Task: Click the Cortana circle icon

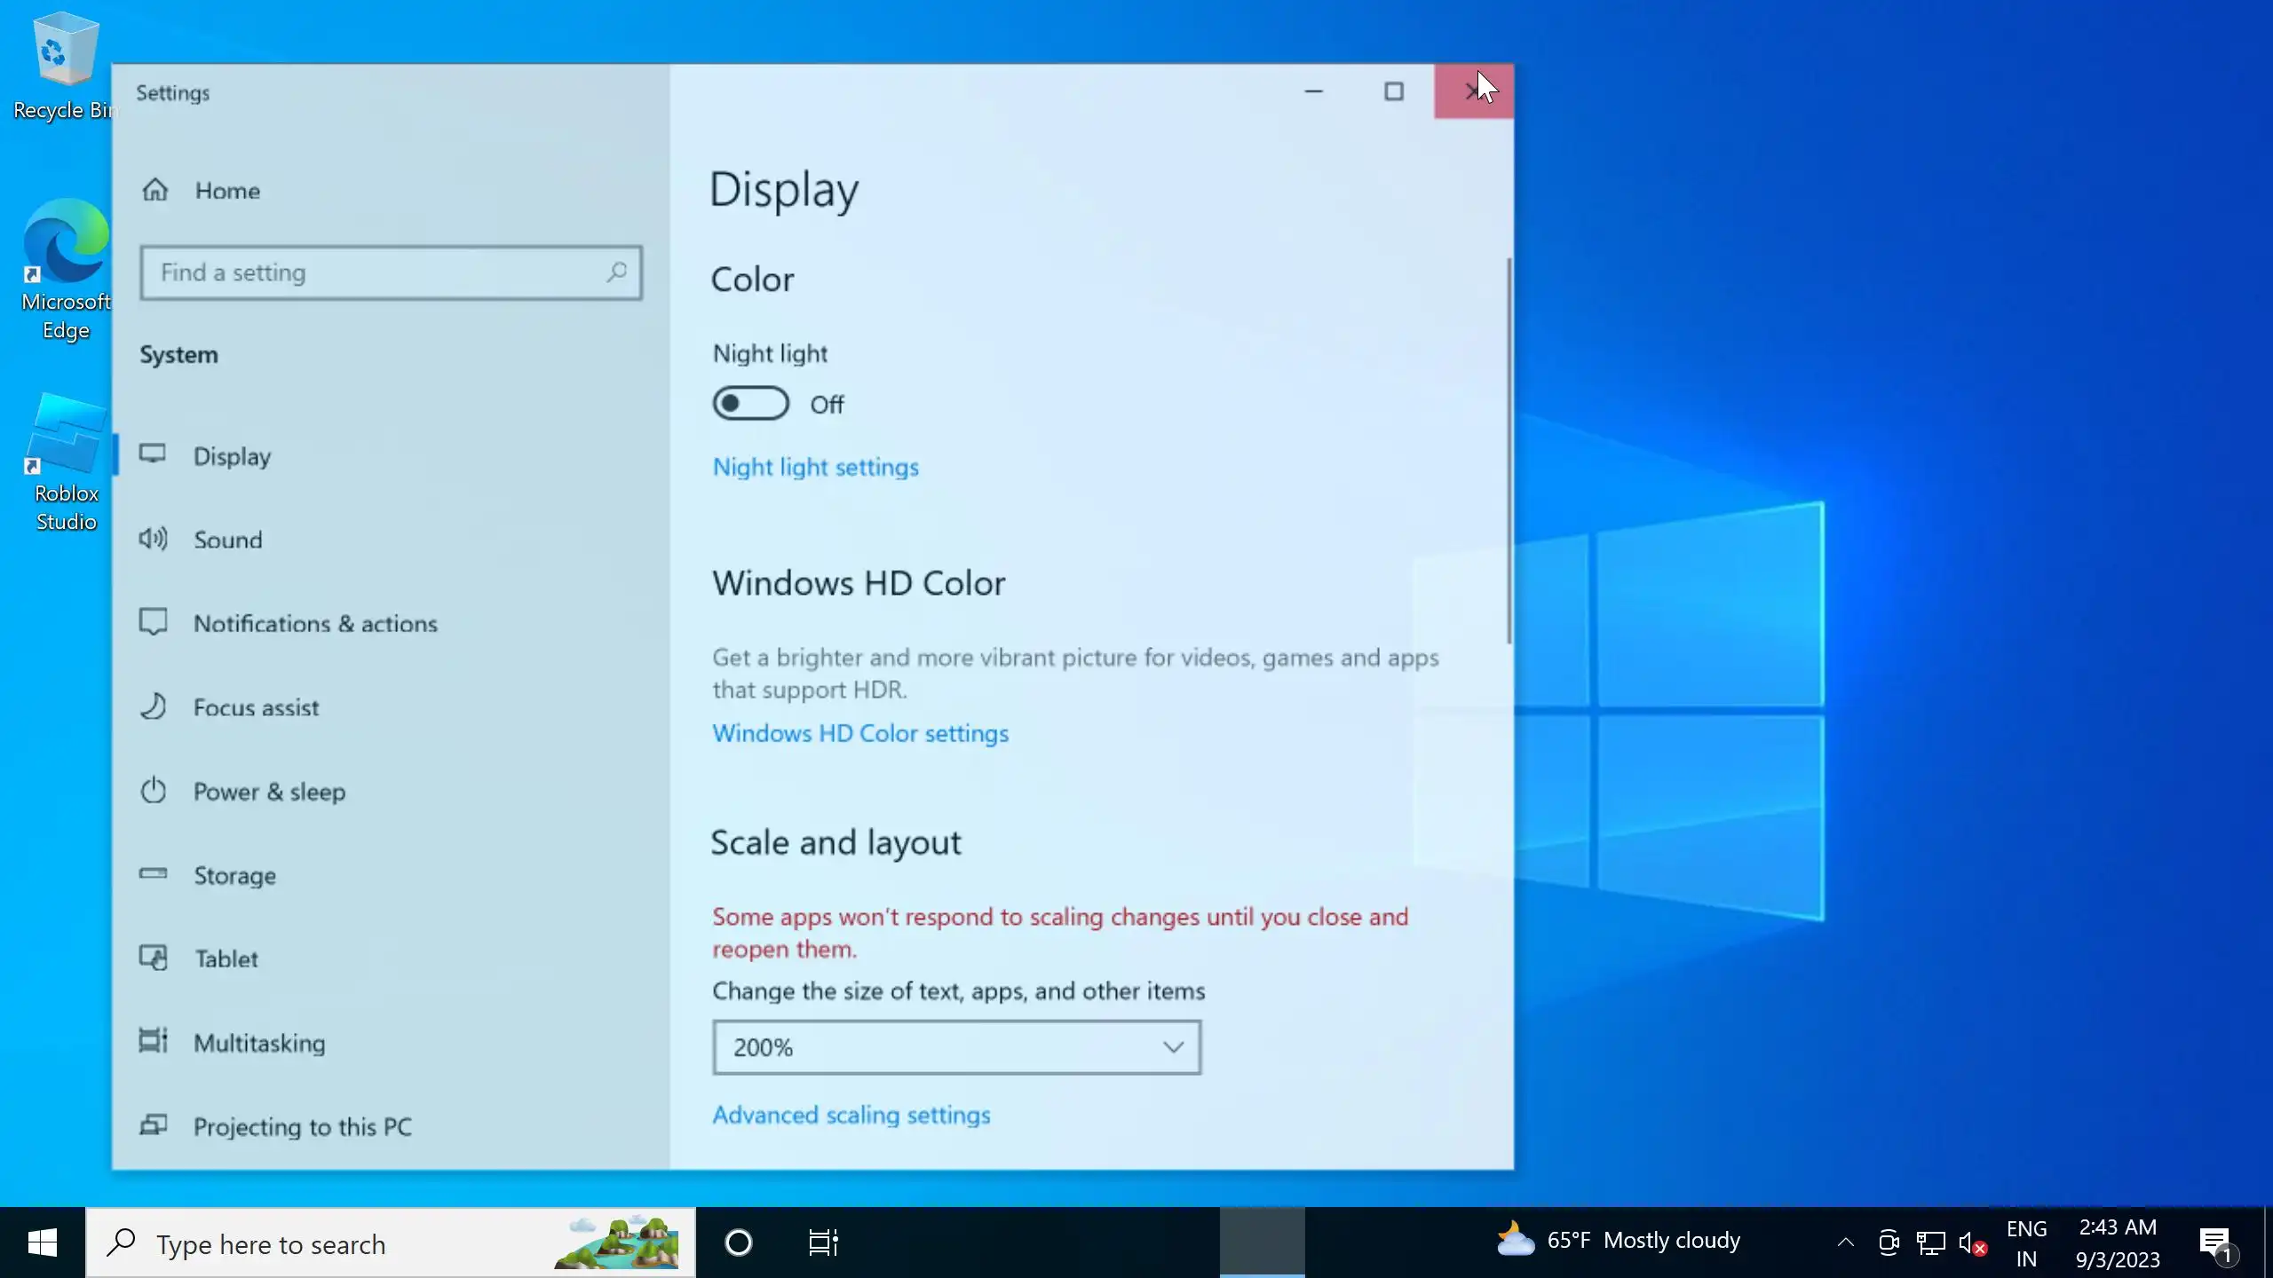Action: point(738,1242)
